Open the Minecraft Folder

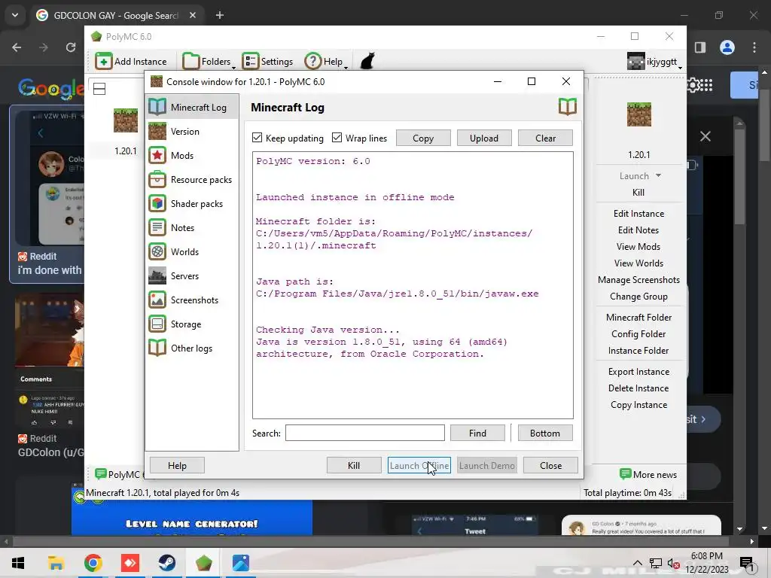[638, 318]
